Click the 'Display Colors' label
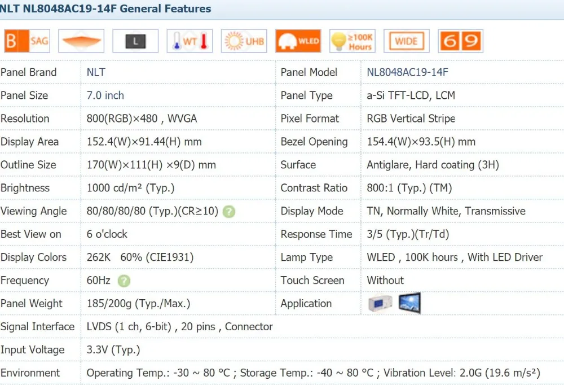 [33, 257]
